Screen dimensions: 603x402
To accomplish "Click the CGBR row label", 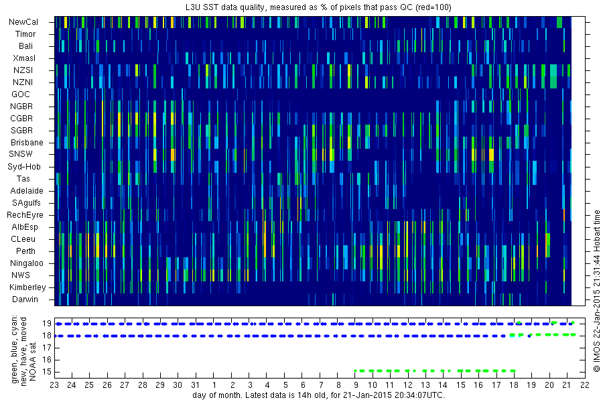I will tap(21, 119).
